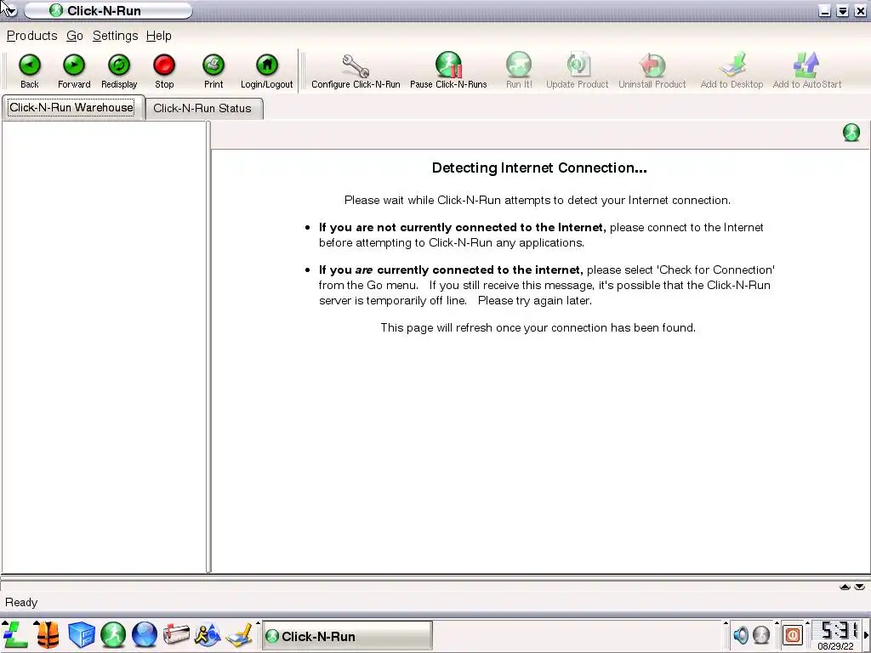Open Login/Logout from the toolbar

(266, 71)
